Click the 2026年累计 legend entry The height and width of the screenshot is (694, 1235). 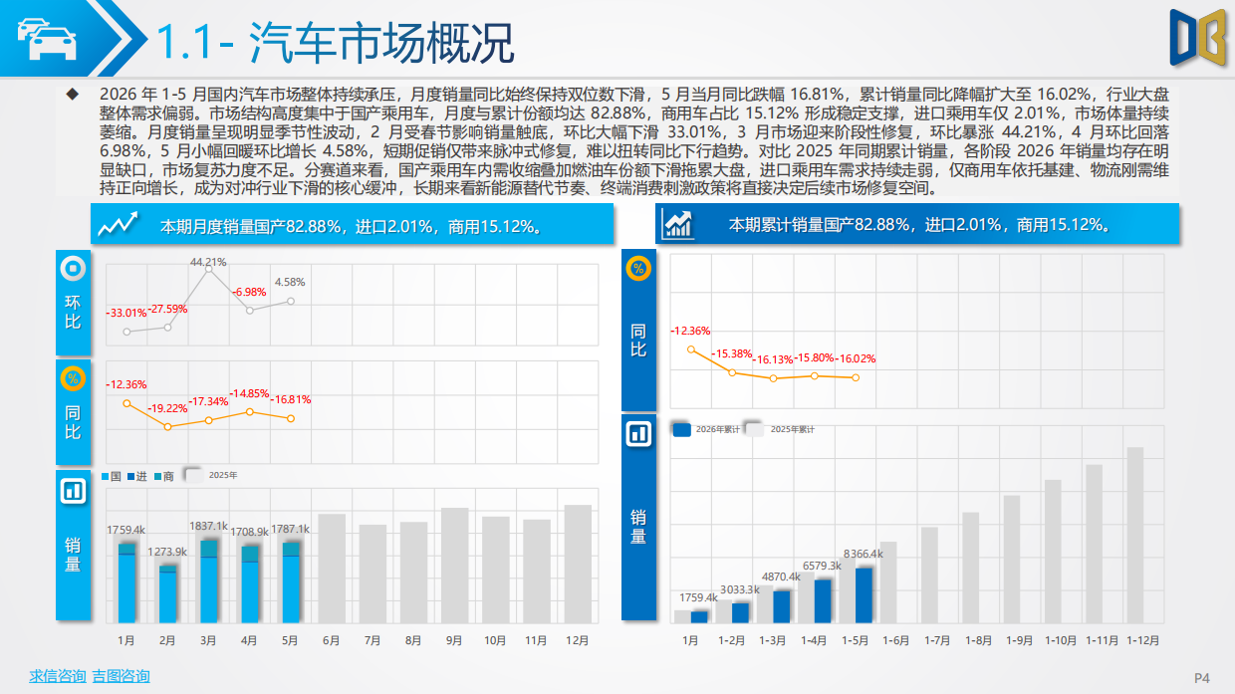(x=707, y=429)
